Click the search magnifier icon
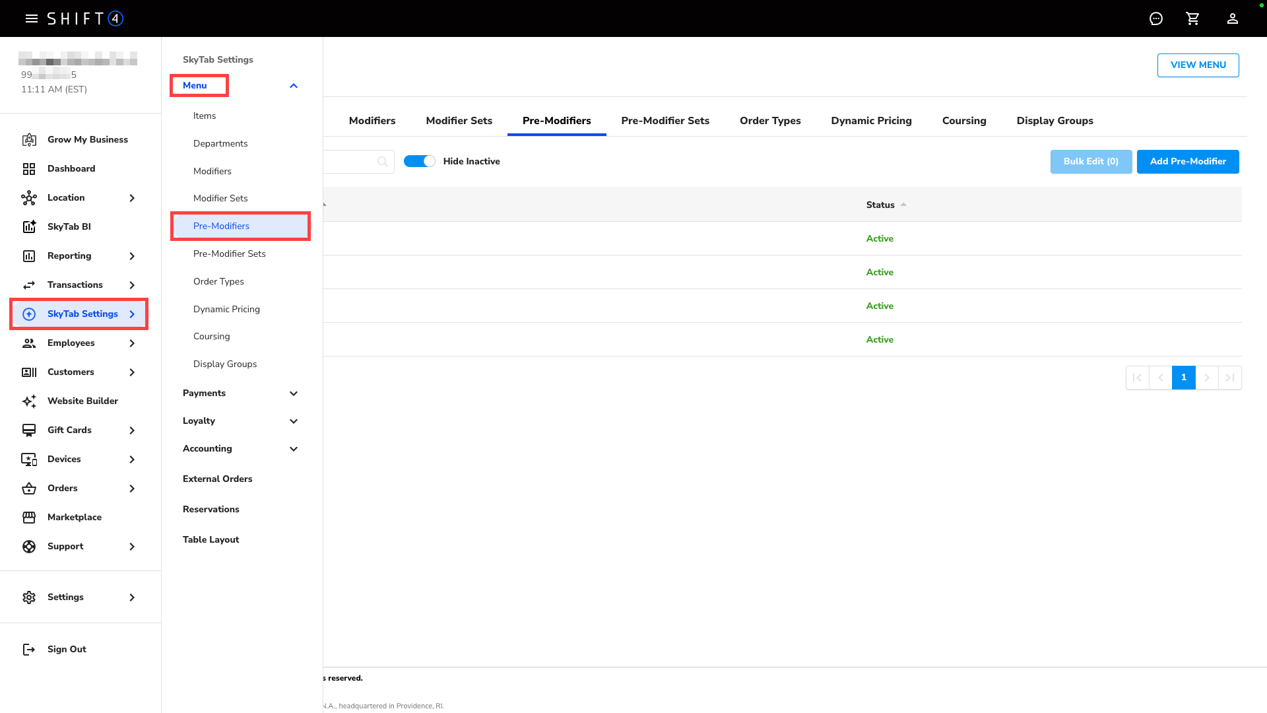The width and height of the screenshot is (1267, 713). [382, 162]
